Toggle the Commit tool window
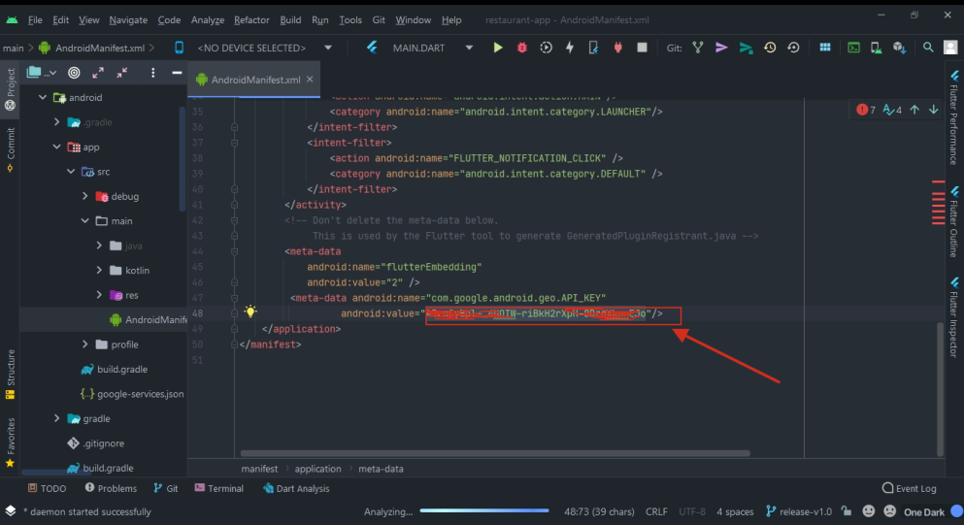964x525 pixels. [x=11, y=149]
